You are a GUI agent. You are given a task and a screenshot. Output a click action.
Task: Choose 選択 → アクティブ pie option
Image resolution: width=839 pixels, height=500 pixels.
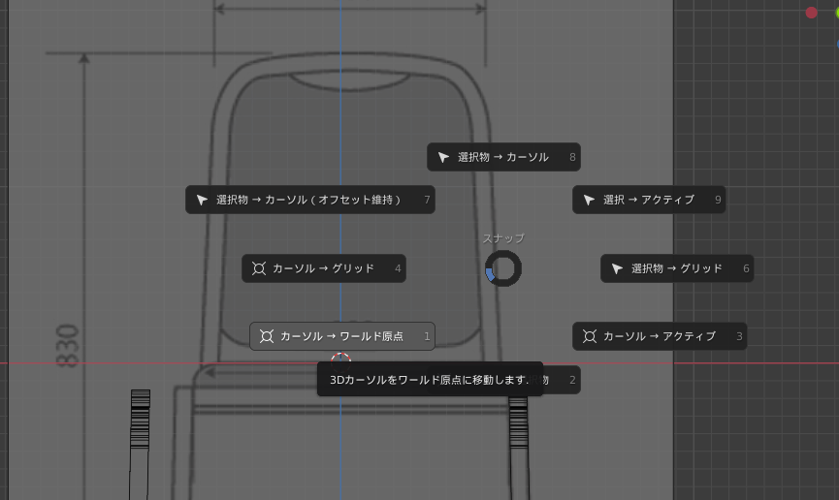click(649, 200)
